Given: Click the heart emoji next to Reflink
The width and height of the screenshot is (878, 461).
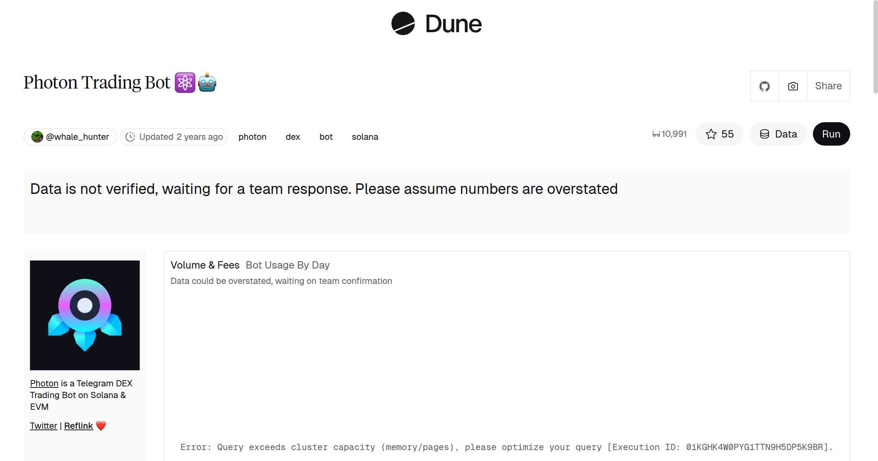Looking at the screenshot, I should coord(101,426).
